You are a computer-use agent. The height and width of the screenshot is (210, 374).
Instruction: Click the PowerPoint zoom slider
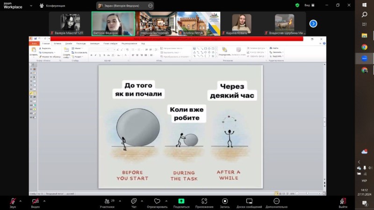[309, 194]
